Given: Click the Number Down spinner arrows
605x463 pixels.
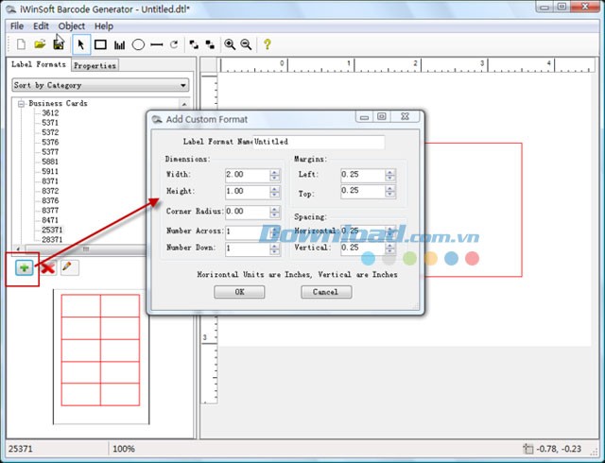Looking at the screenshot, I should (275, 249).
